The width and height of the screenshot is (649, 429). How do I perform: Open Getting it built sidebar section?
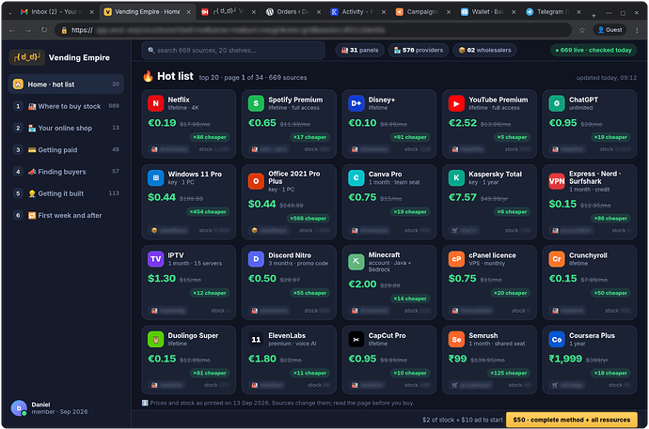(66, 193)
